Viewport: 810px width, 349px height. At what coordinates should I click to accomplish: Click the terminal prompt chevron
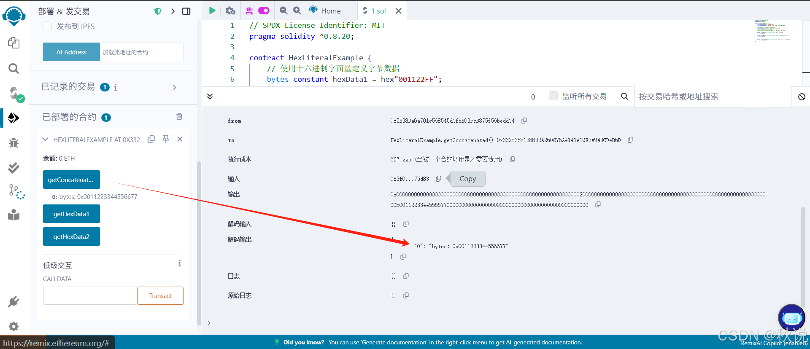click(209, 323)
